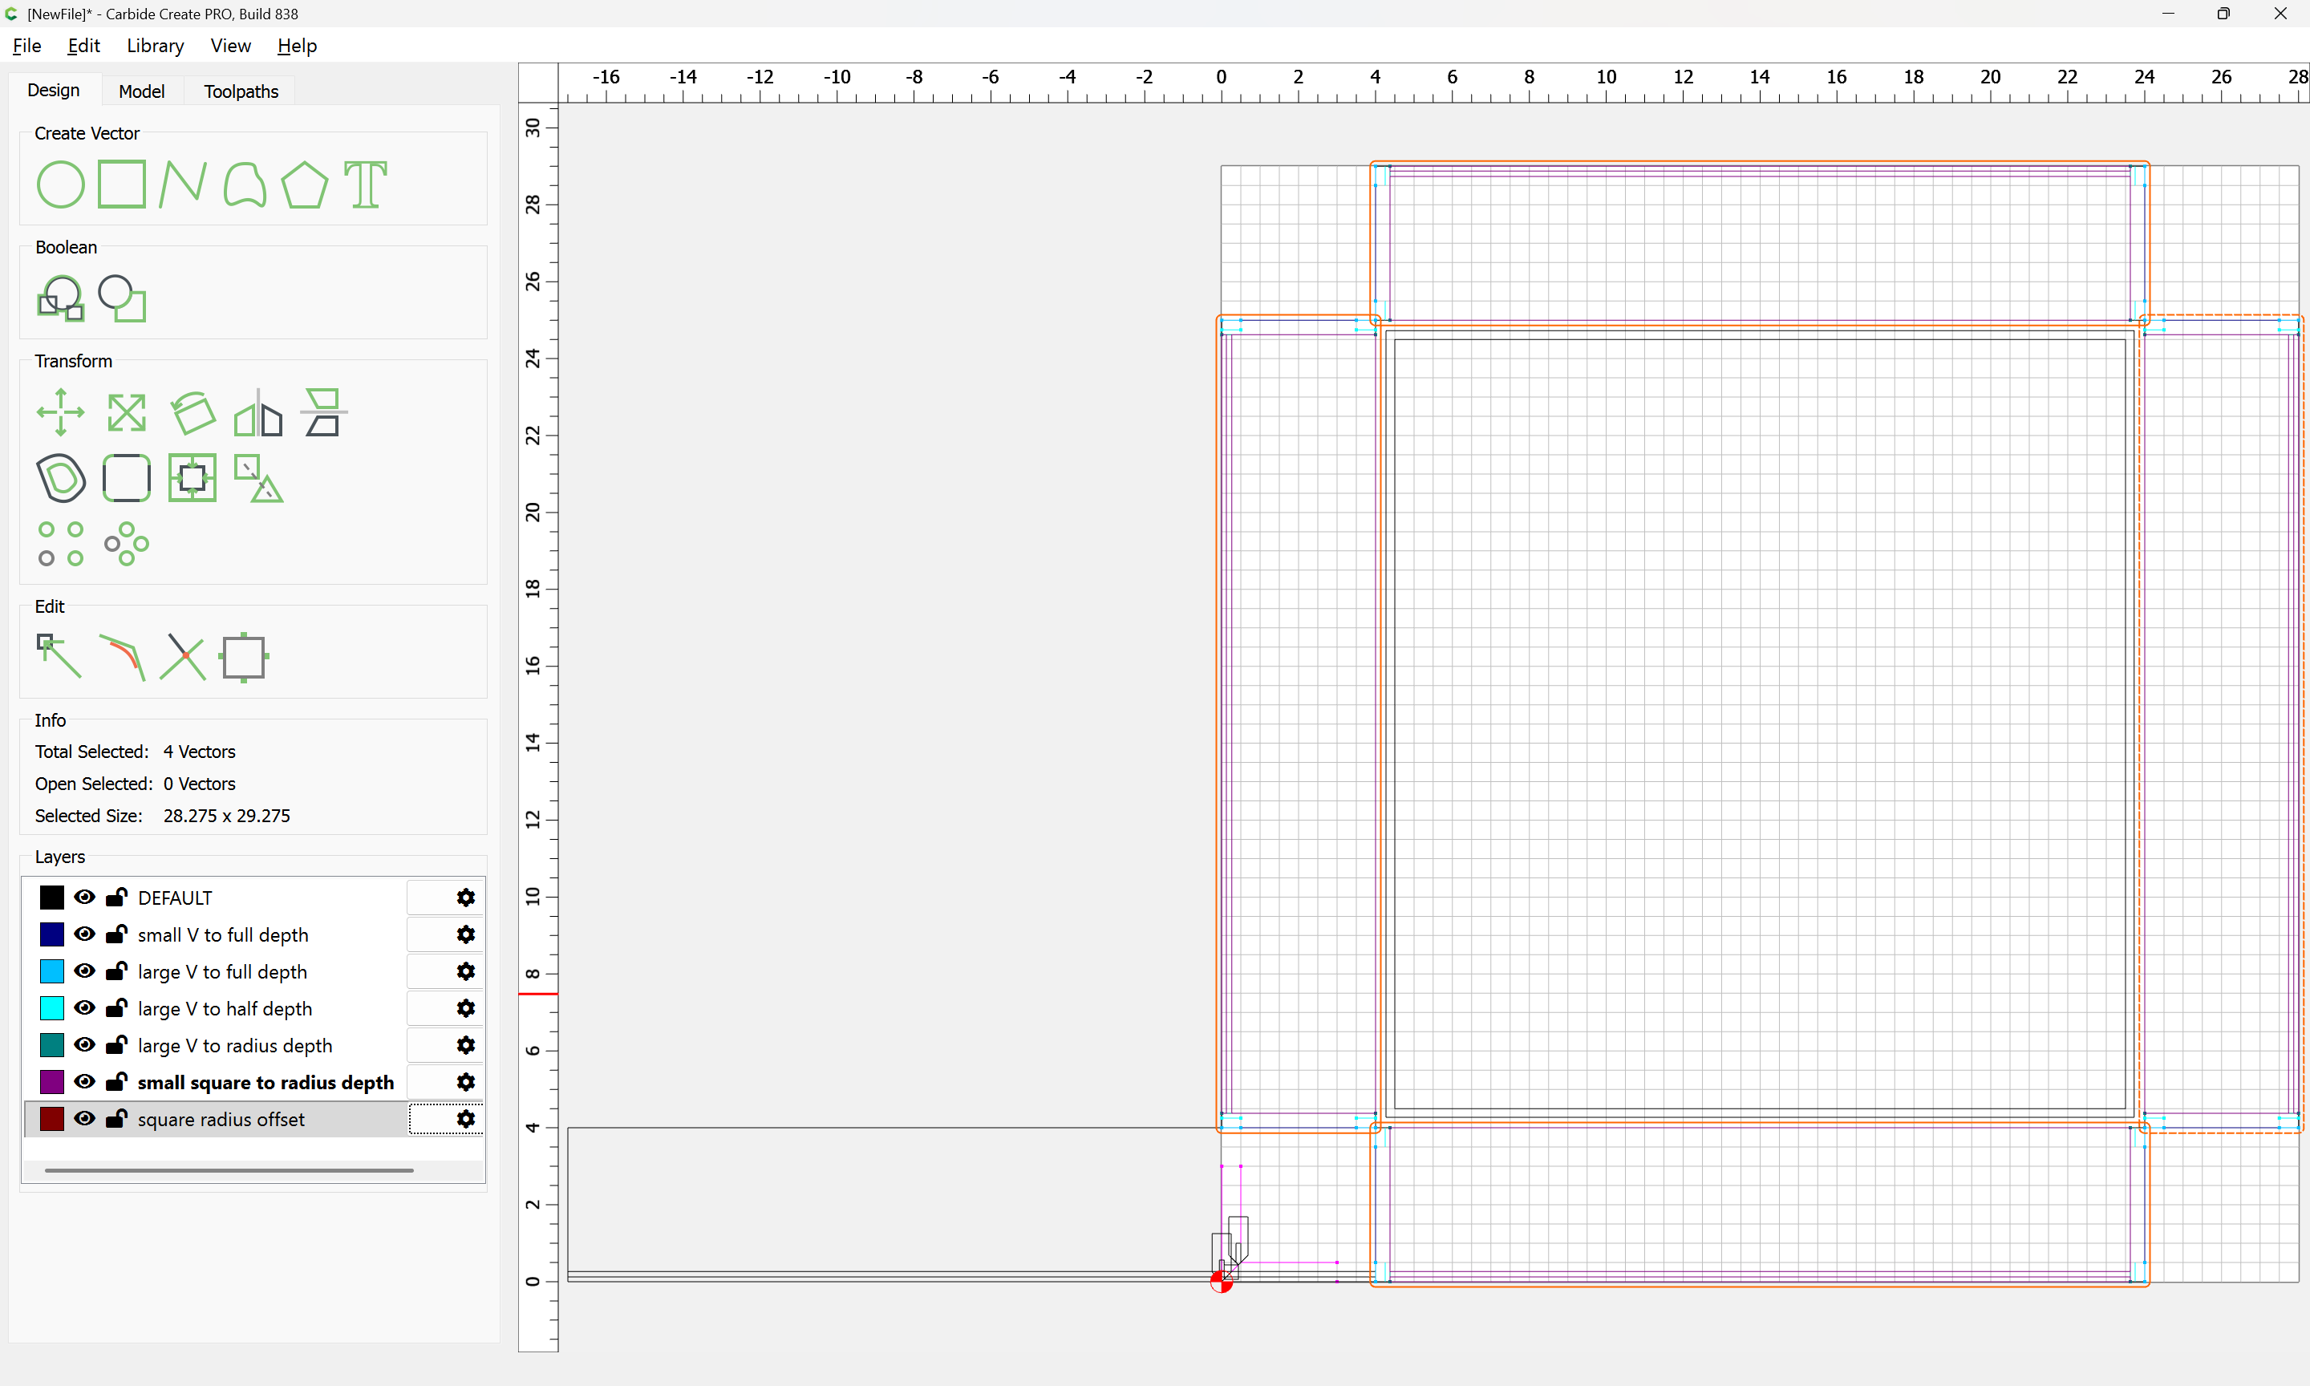
Task: Switch to the Toolpaths tab
Action: click(x=241, y=91)
